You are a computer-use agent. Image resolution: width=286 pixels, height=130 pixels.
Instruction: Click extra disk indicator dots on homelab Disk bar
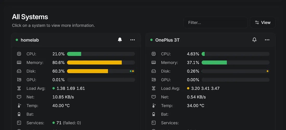pyautogui.click(x=132, y=71)
